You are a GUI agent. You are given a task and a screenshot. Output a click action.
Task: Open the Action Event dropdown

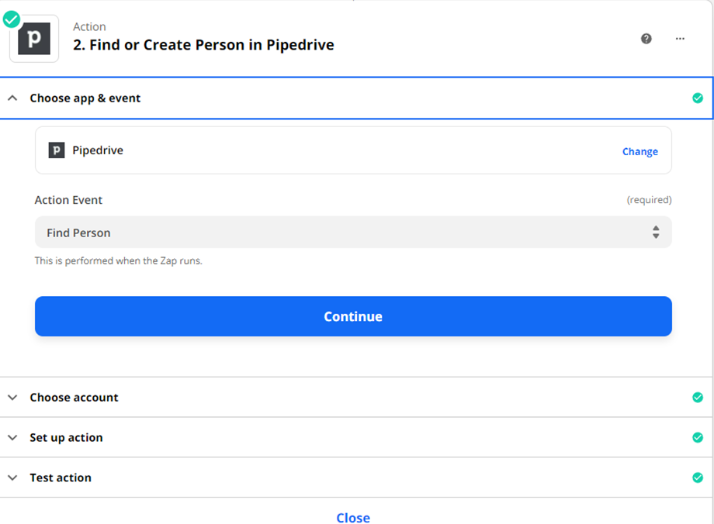(341, 233)
